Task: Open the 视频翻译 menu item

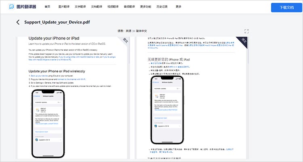Action: point(113,6)
